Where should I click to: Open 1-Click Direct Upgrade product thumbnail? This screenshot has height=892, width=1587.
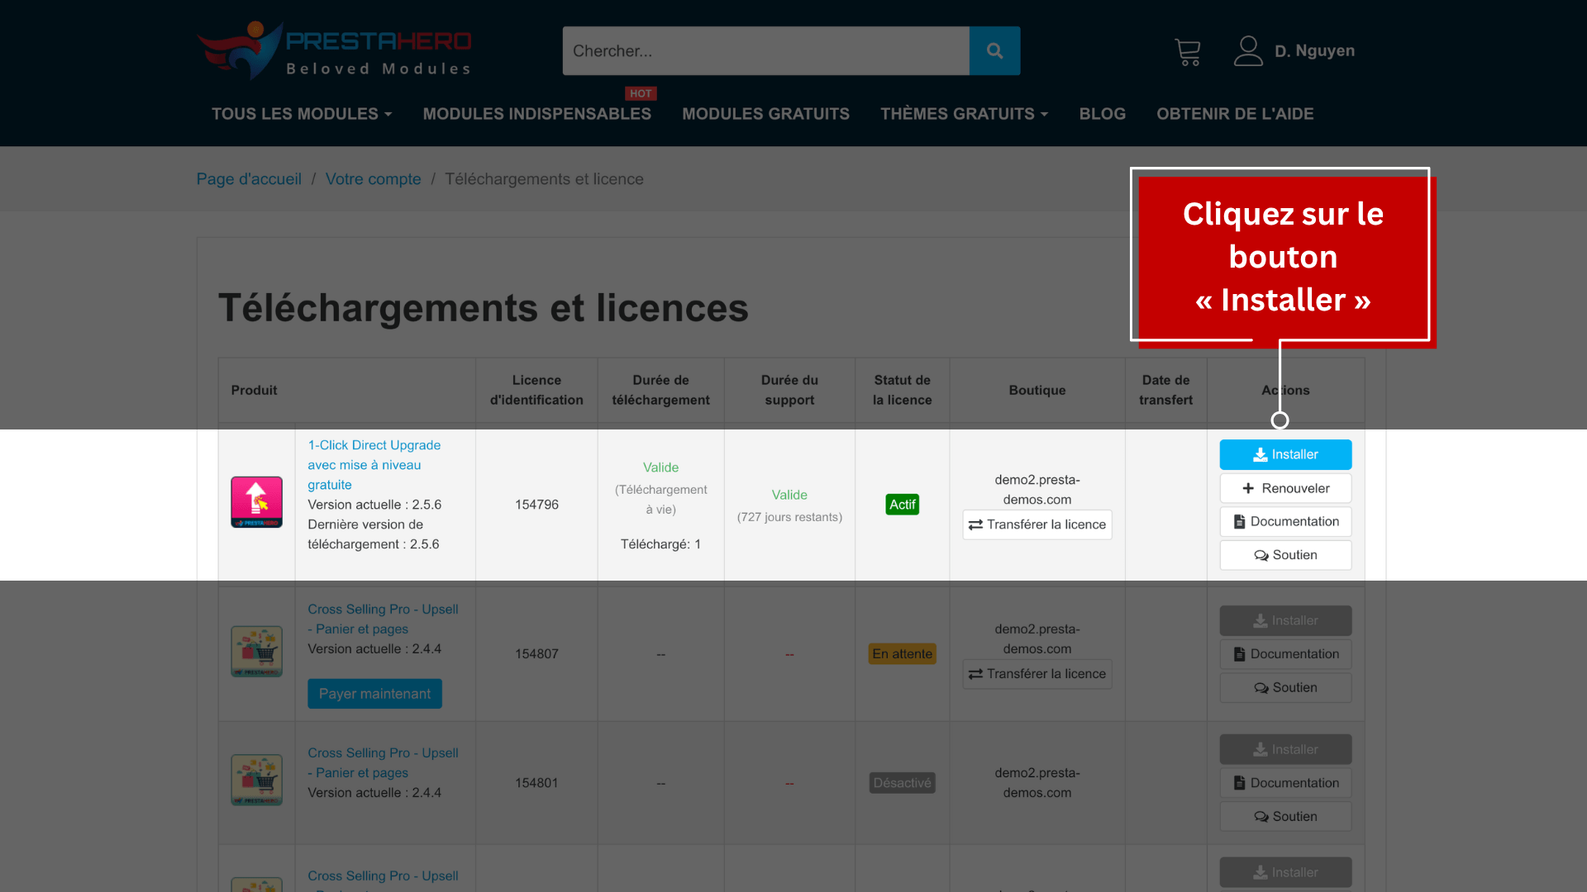point(256,502)
